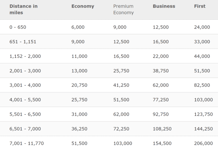This screenshot has width=218, height=151.
Task: Click the 206,000 First class value
Action: click(x=204, y=143)
